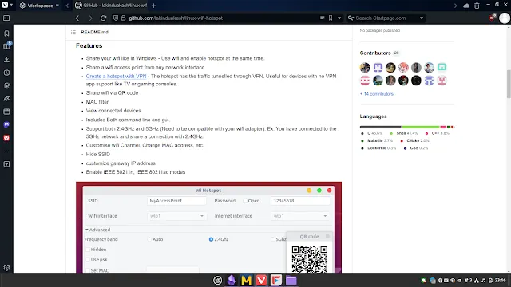
Task: Select the 2.4Ghz frequency radio
Action: click(x=211, y=239)
